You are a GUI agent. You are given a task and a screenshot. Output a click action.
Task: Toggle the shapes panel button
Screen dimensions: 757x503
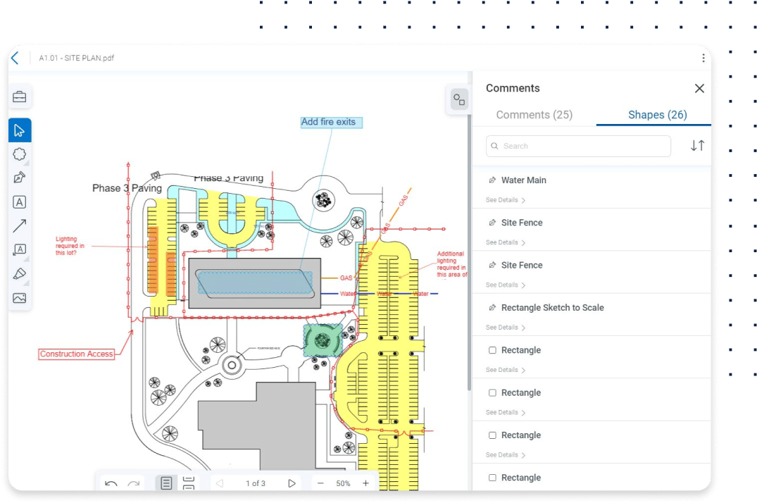tap(459, 99)
